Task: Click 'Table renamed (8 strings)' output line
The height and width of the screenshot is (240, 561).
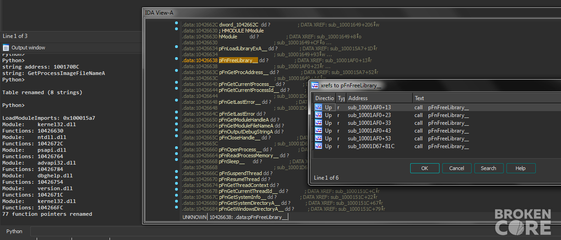Action: pyautogui.click(x=42, y=92)
